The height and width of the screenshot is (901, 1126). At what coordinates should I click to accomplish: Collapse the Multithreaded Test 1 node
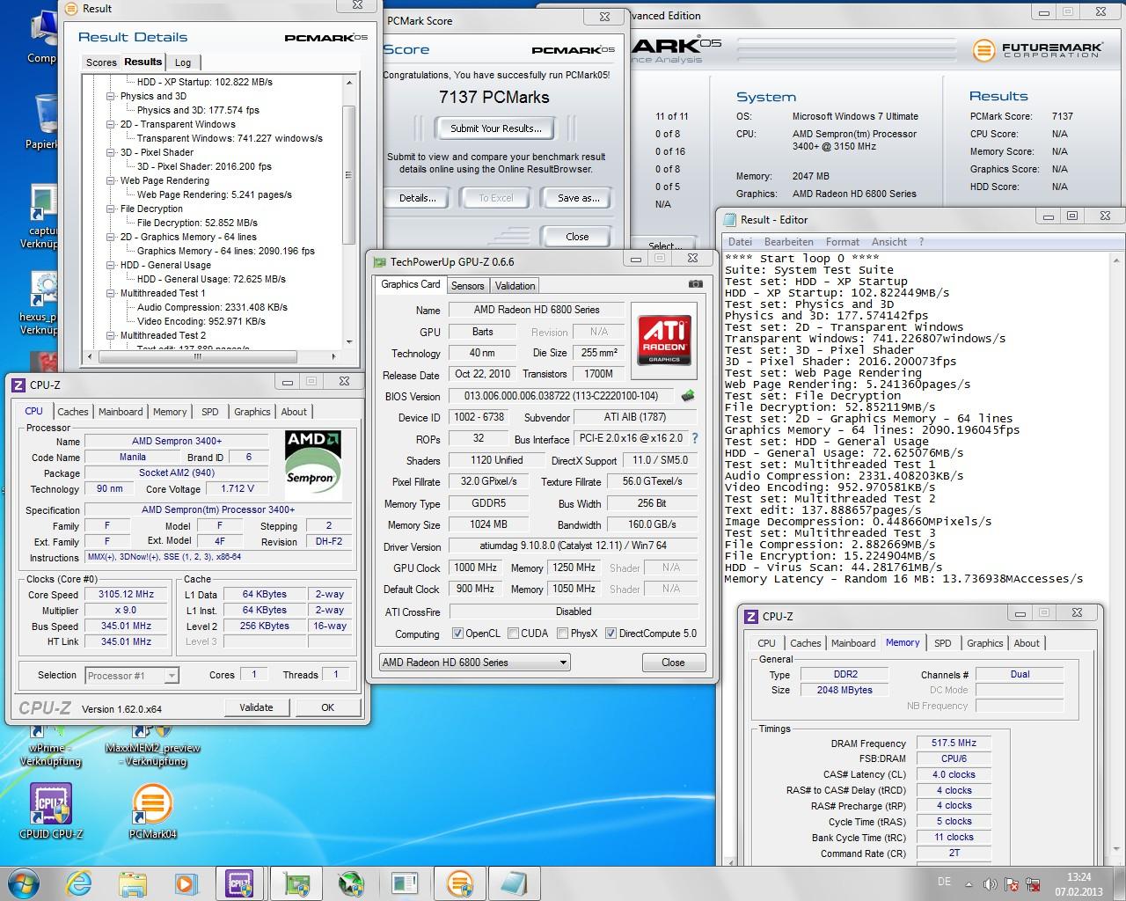pyautogui.click(x=111, y=293)
